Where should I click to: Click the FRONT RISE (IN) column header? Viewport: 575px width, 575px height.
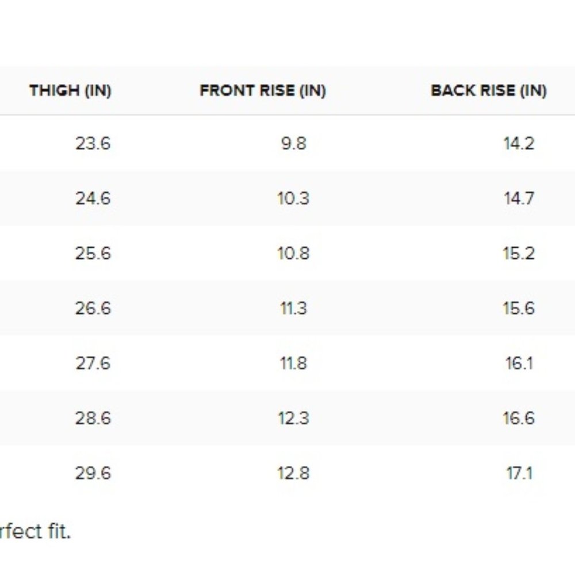coord(263,91)
